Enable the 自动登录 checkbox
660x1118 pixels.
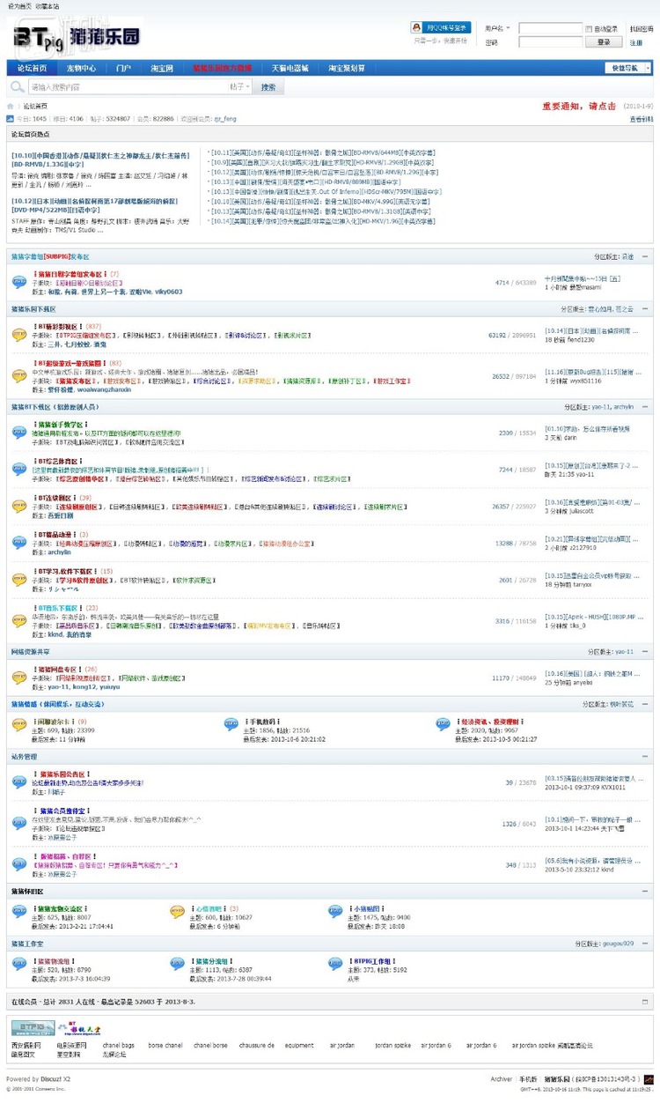[589, 29]
